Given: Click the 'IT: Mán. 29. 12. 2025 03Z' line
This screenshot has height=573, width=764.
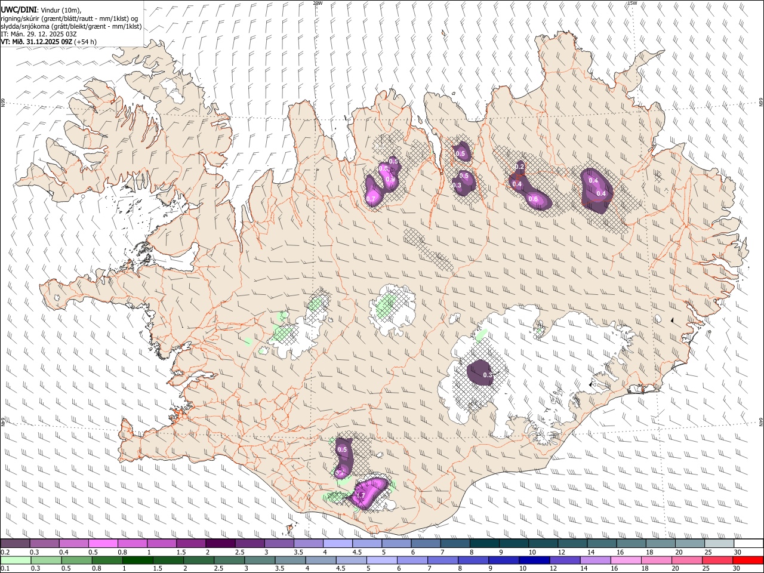Looking at the screenshot, I should [40, 34].
